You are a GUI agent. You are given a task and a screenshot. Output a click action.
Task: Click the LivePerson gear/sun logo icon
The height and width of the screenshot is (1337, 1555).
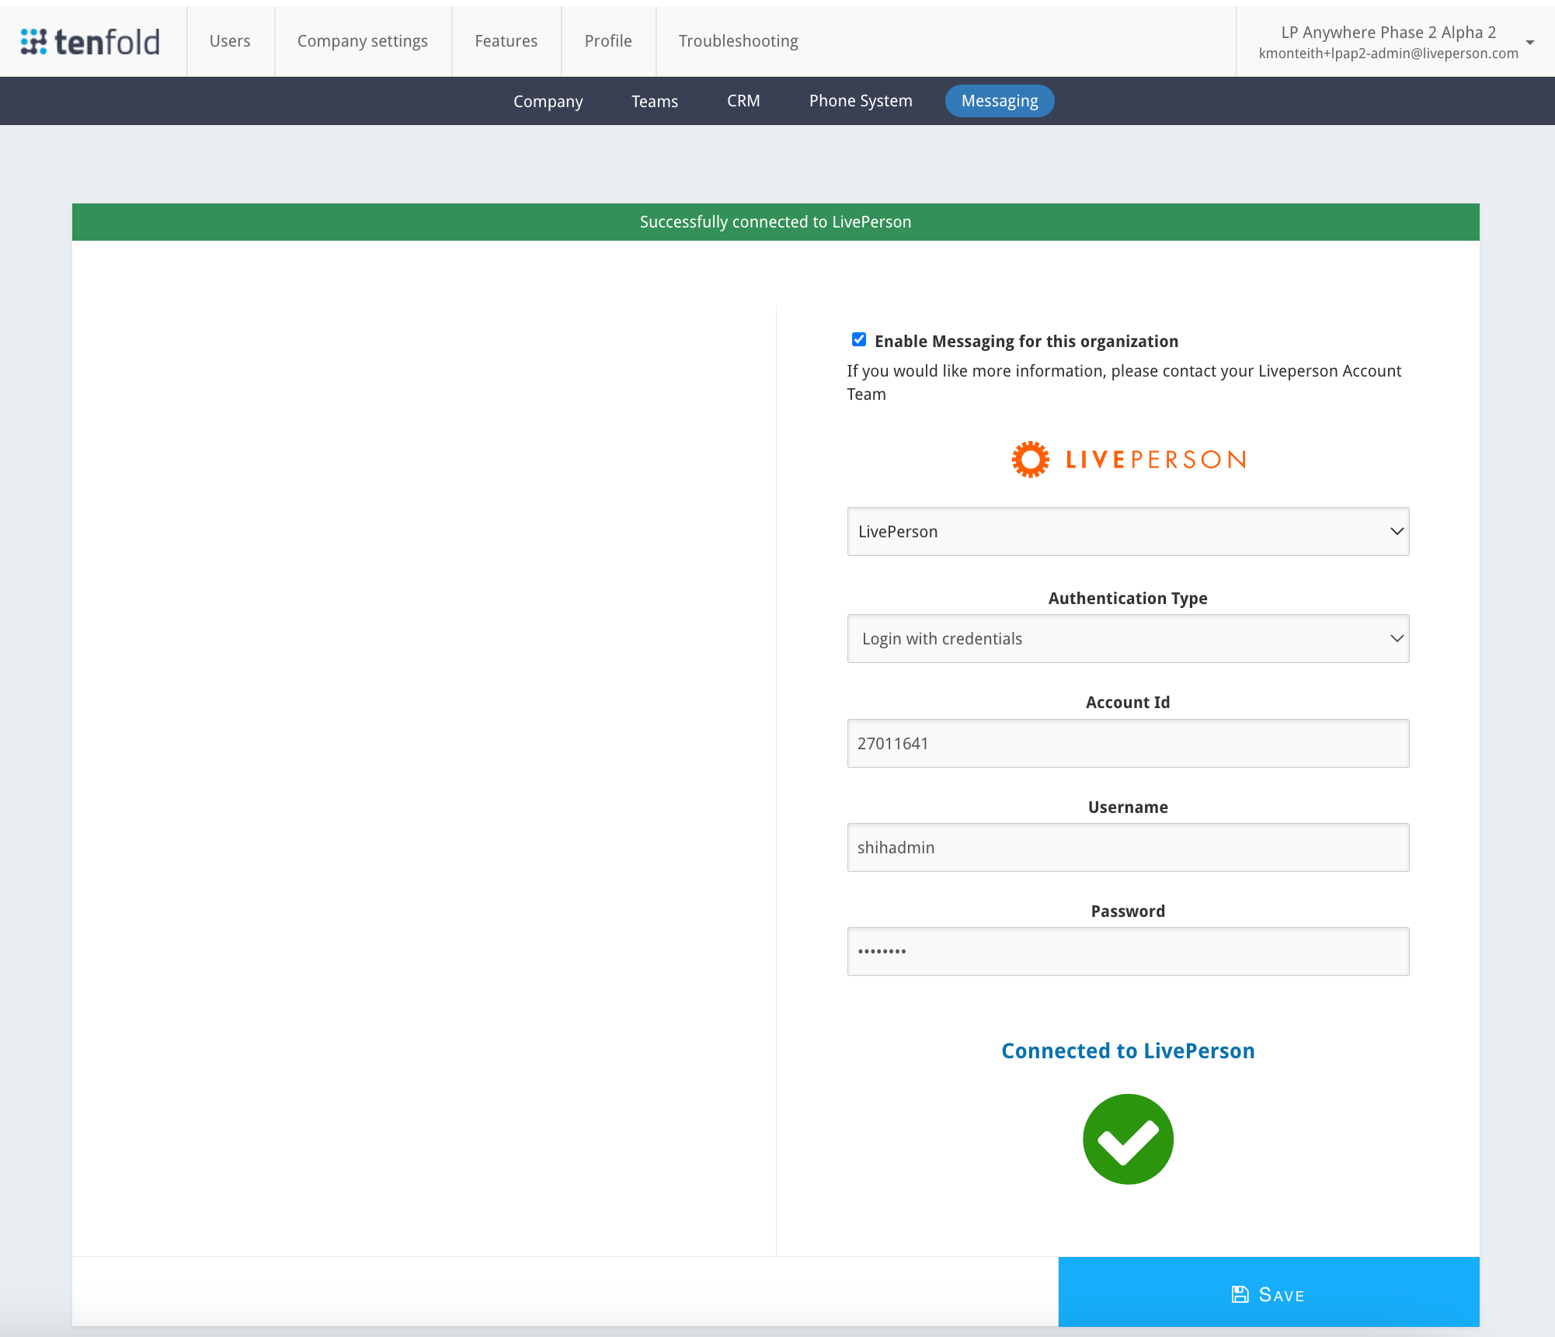coord(1030,458)
